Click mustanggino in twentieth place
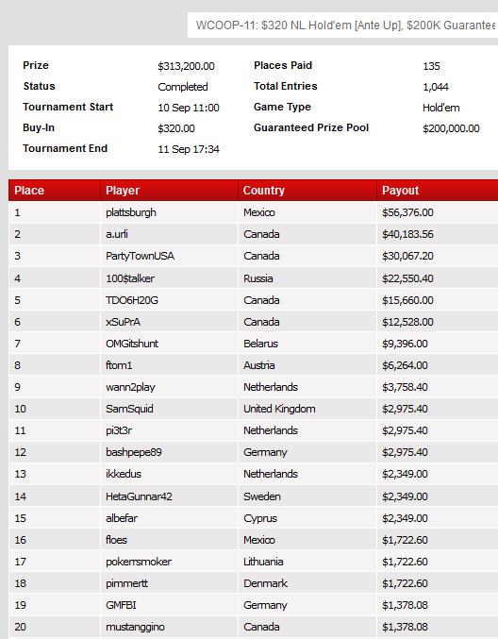Screen dimensions: 498x639 click(135, 627)
